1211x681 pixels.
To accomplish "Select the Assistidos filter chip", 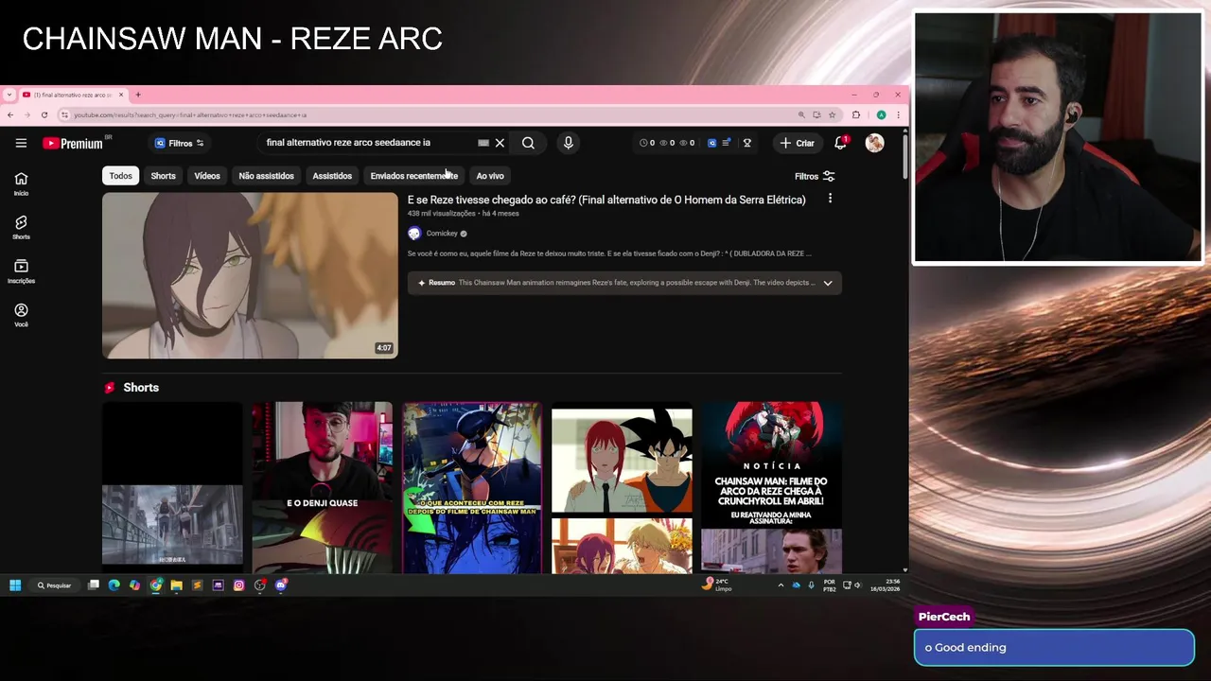I will point(332,176).
